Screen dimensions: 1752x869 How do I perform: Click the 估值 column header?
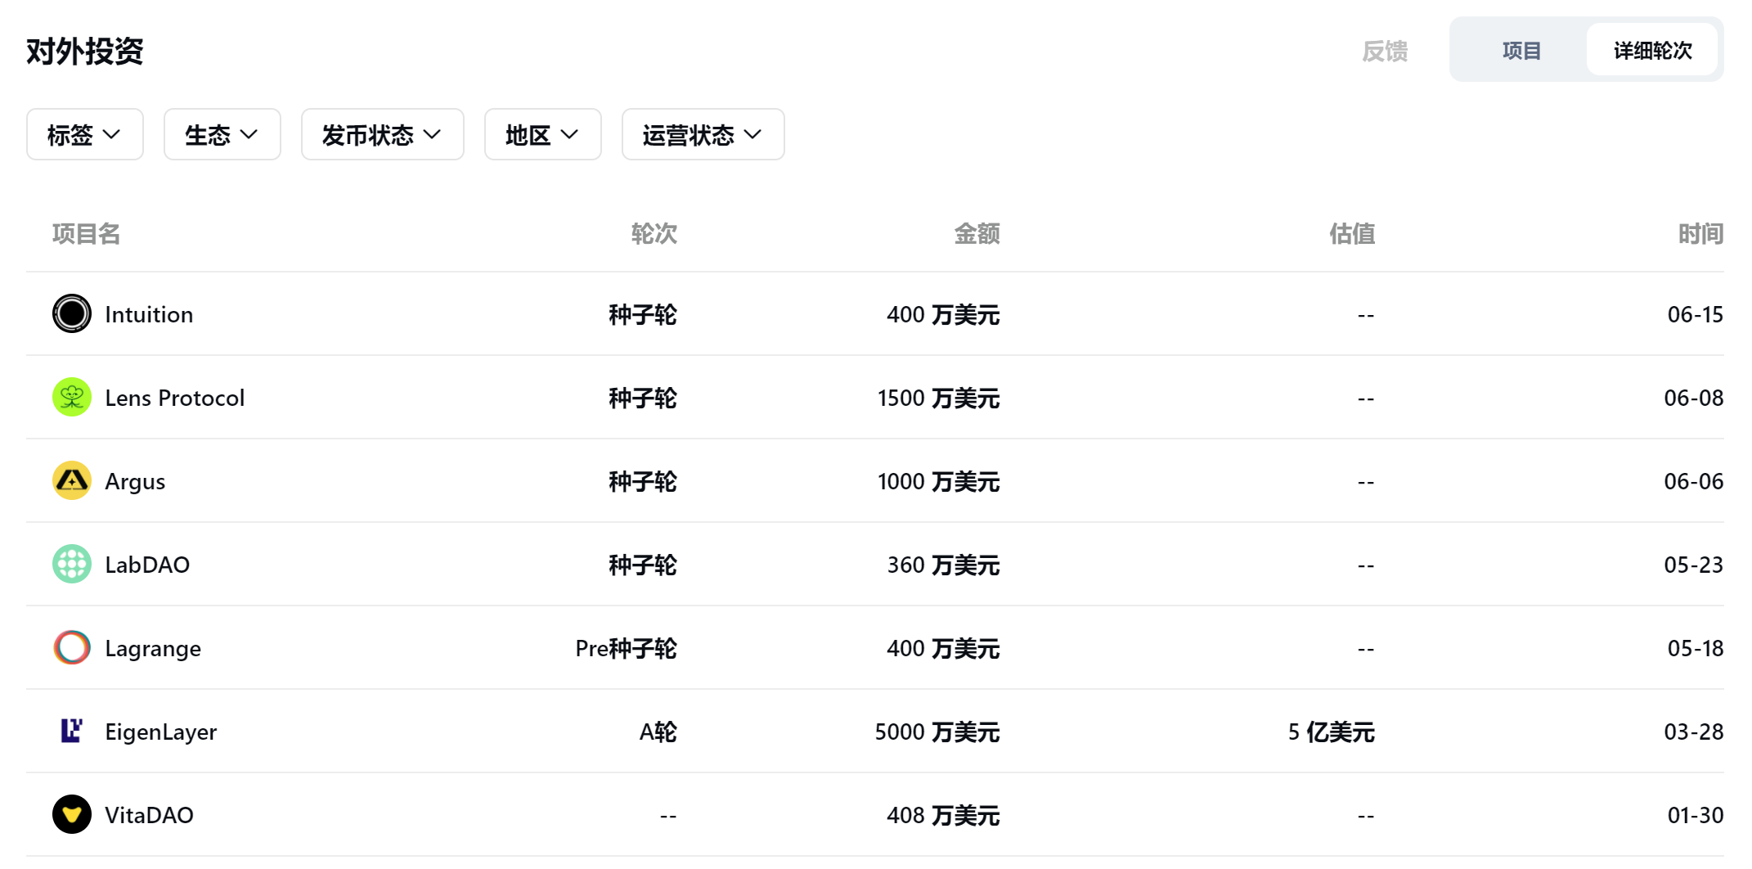[x=1352, y=234]
